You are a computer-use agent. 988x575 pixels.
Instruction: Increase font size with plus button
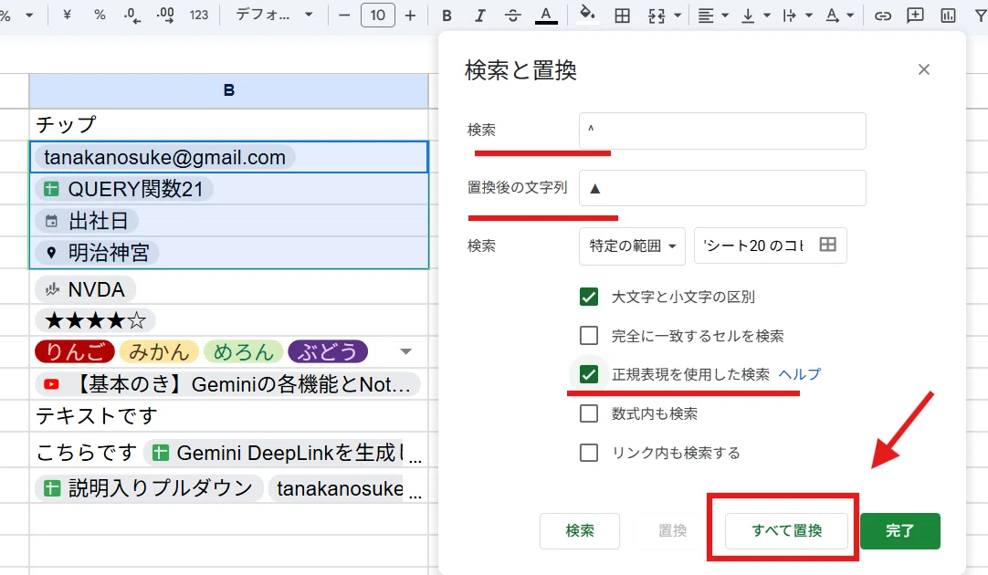tap(410, 16)
